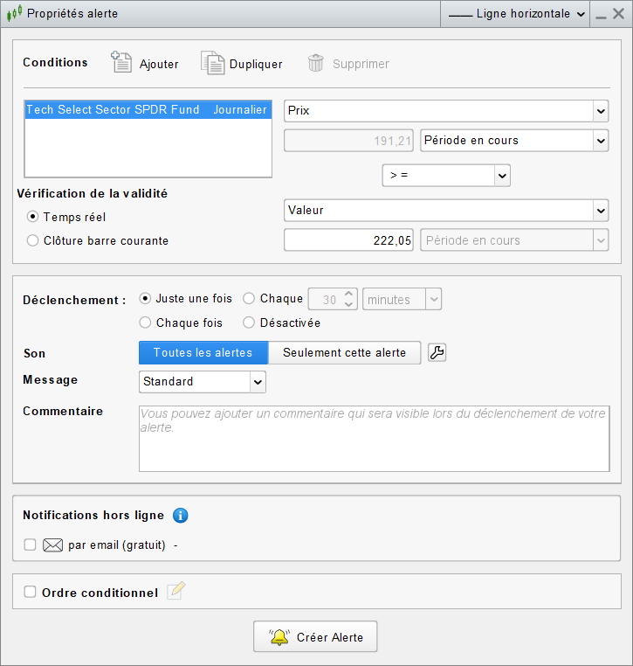
Task: Open first Période en cours dropdown
Action: tap(514, 141)
